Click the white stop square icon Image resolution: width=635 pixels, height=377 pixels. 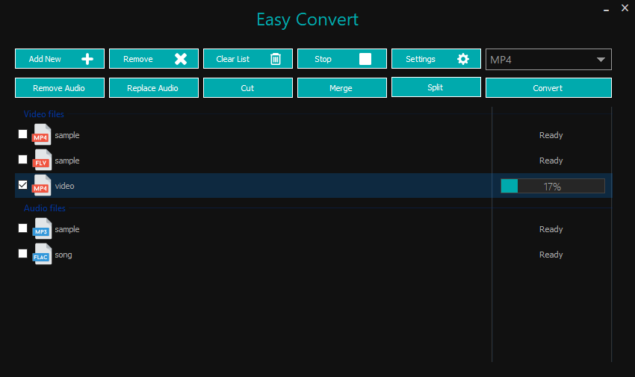pos(365,59)
